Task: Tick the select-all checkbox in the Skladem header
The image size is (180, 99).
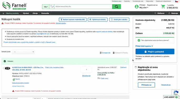Action: tap(126, 61)
